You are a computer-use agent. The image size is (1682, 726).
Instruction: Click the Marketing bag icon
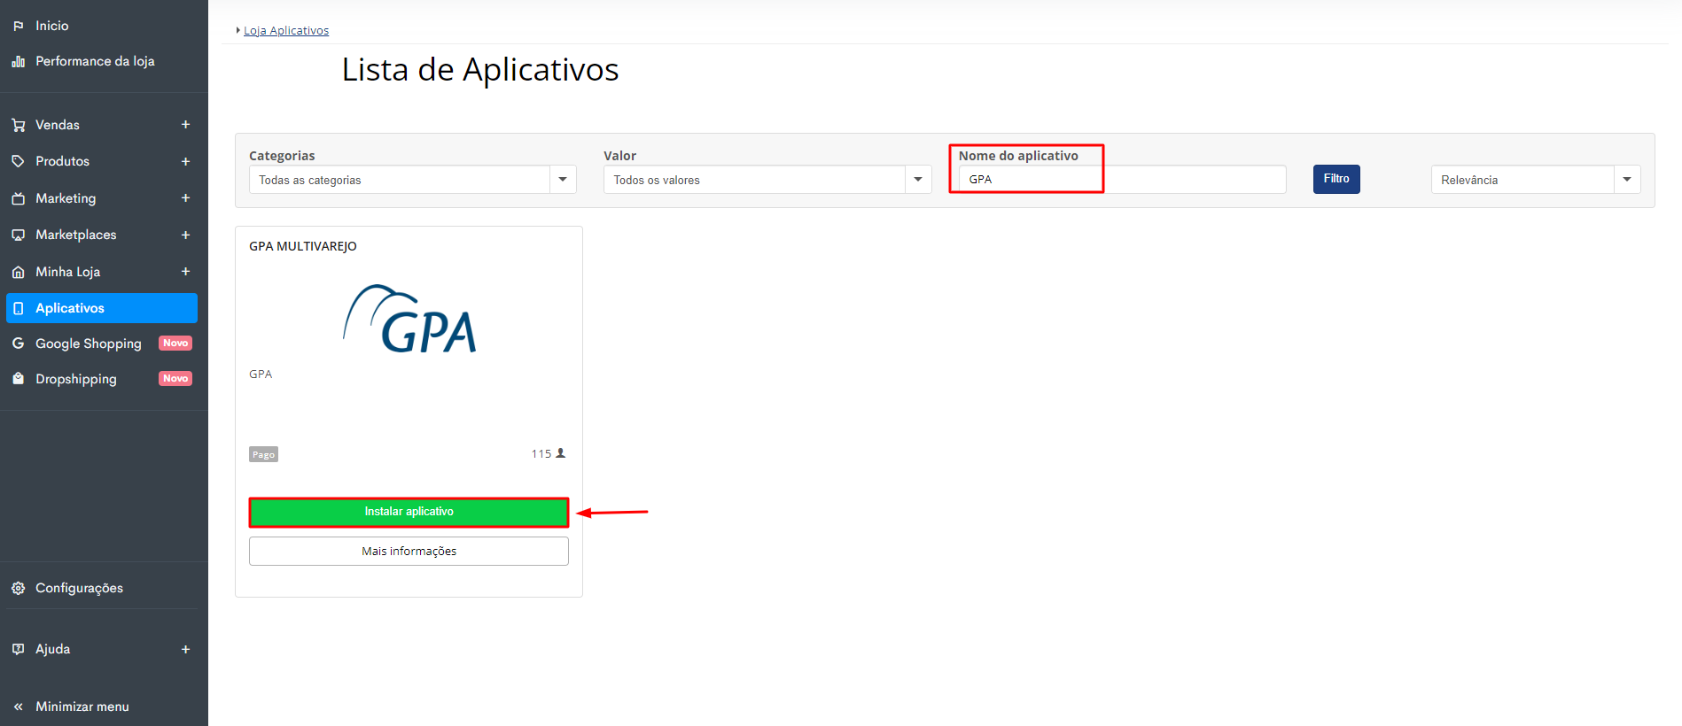18,198
